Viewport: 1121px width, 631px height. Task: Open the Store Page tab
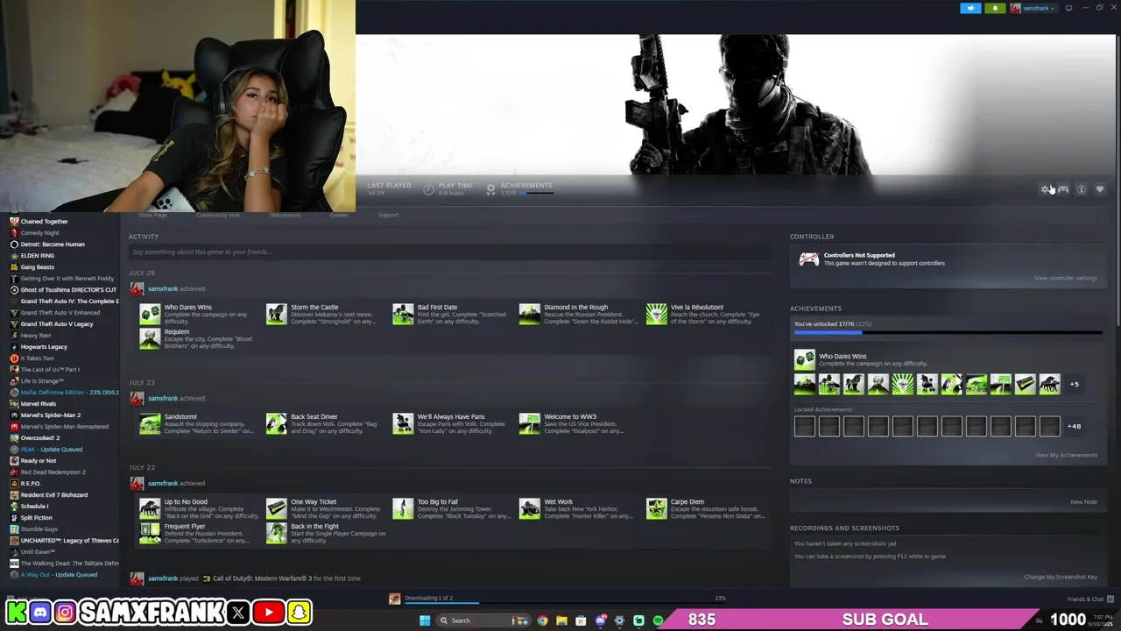pos(152,215)
